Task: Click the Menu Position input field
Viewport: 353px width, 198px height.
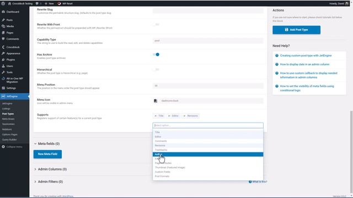Action: 208,86
